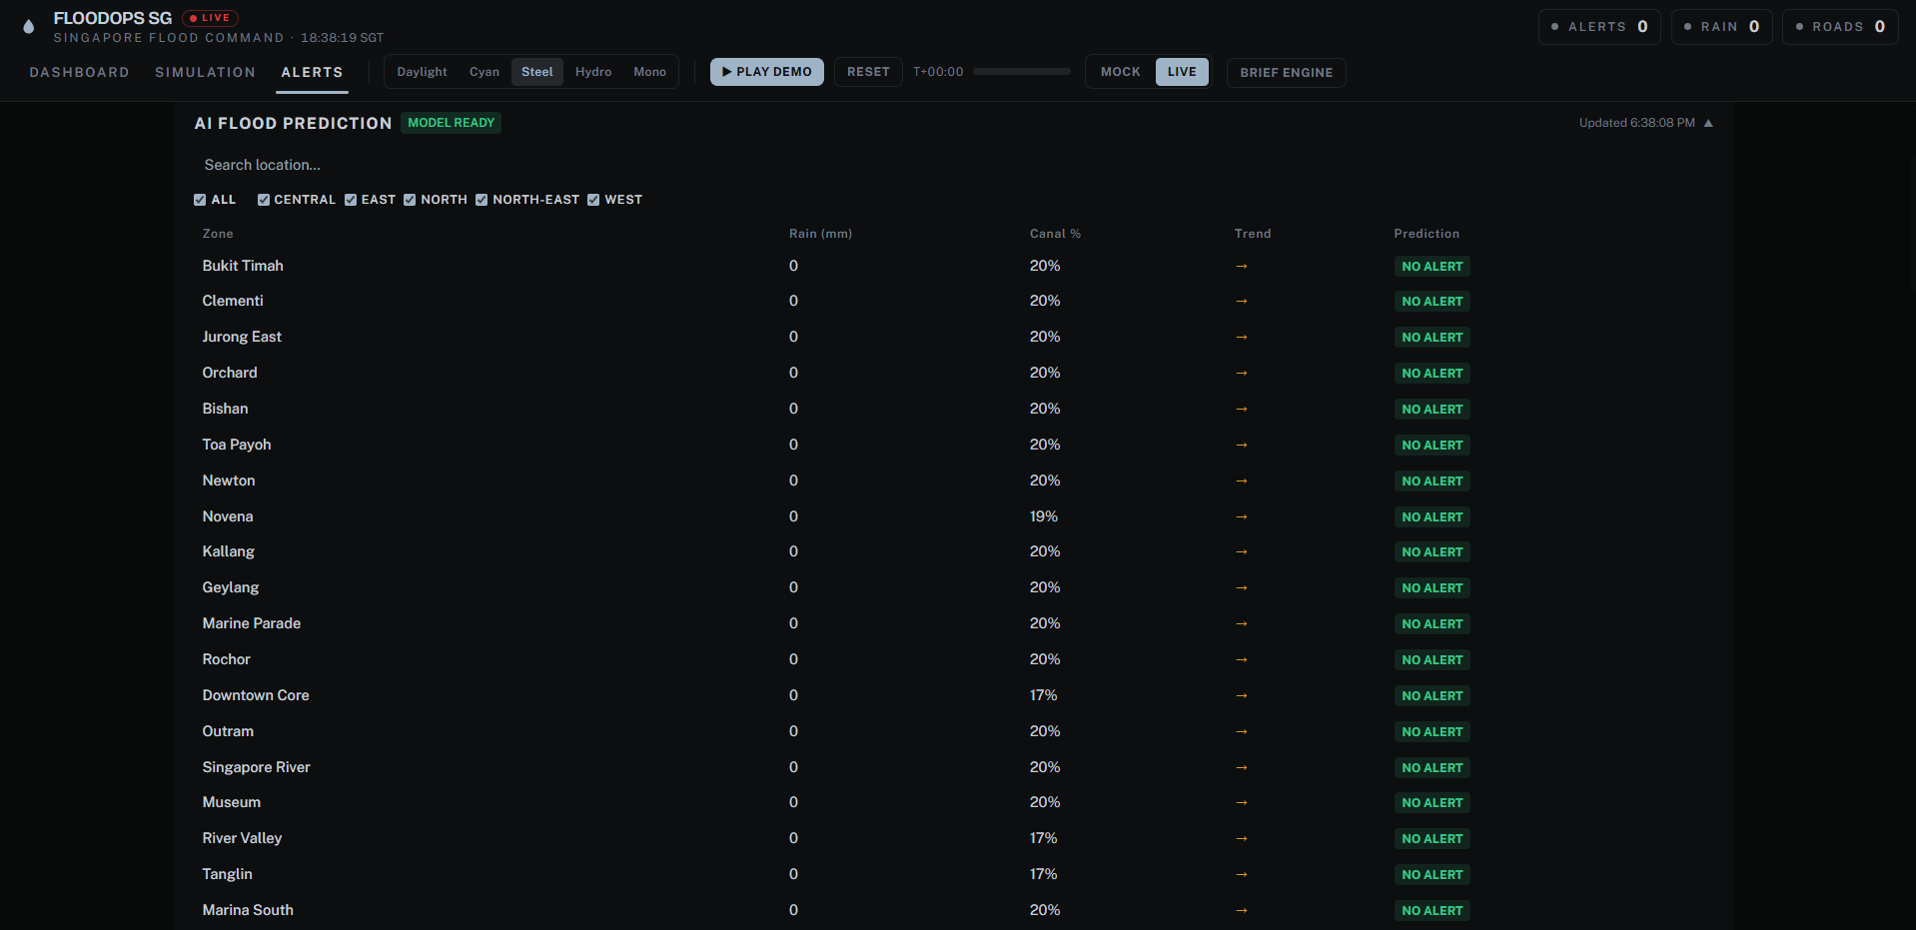The image size is (1916, 930).
Task: Click the trend arrow for Downtown Core
Action: coord(1242,695)
